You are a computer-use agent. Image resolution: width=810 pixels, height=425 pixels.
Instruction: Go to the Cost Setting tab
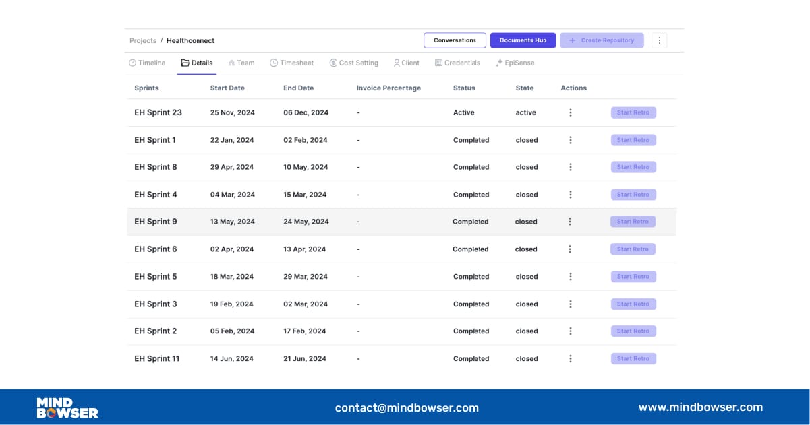[354, 63]
